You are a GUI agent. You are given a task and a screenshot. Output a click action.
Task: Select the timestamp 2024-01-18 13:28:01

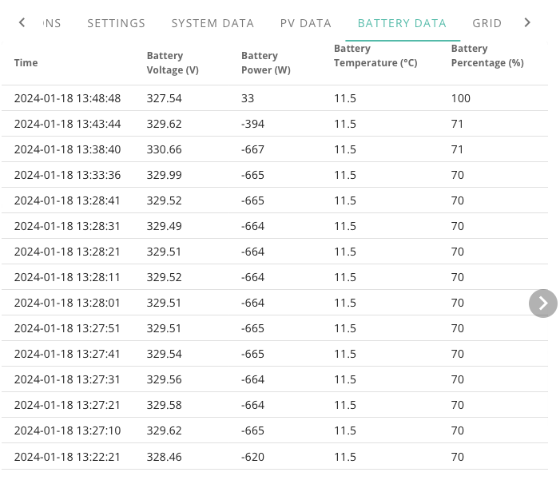point(67,303)
